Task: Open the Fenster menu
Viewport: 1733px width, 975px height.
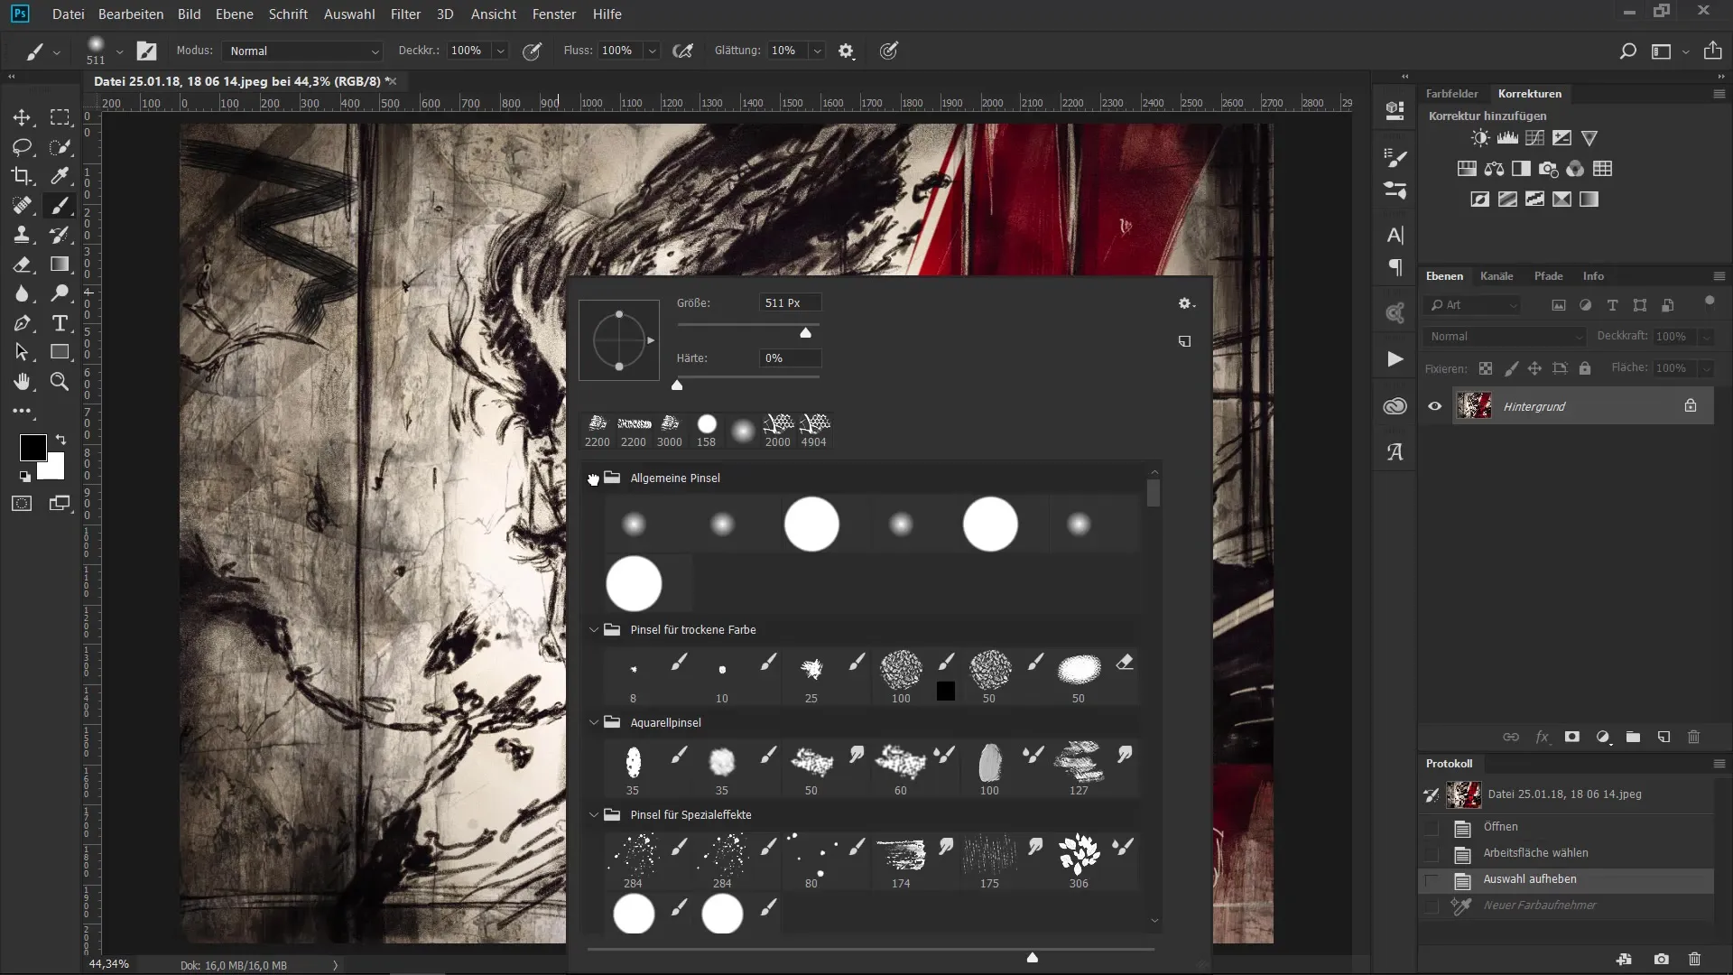Action: click(554, 14)
